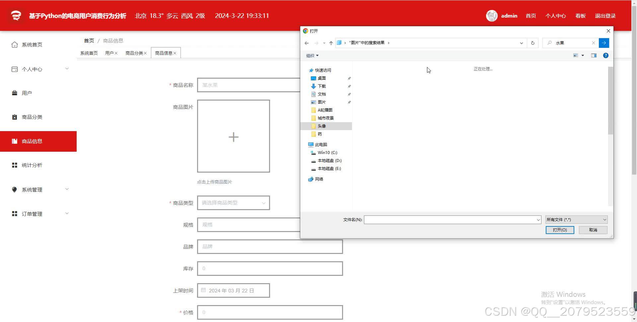Change the file view layout icon
The image size is (637, 322).
(576, 55)
